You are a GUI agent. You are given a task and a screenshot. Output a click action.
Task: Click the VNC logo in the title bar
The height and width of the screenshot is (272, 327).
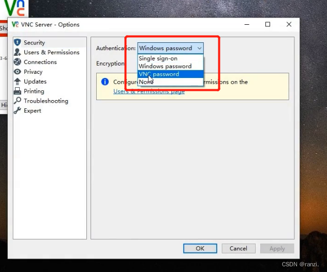point(15,24)
